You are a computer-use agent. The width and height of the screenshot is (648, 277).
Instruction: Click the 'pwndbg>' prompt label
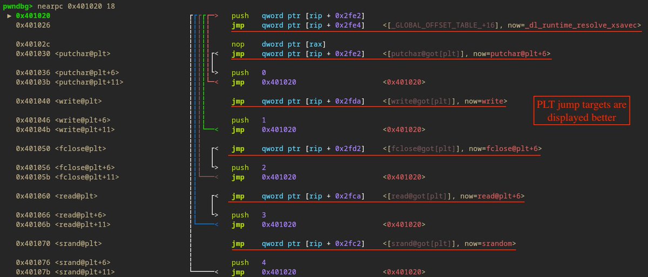click(19, 6)
